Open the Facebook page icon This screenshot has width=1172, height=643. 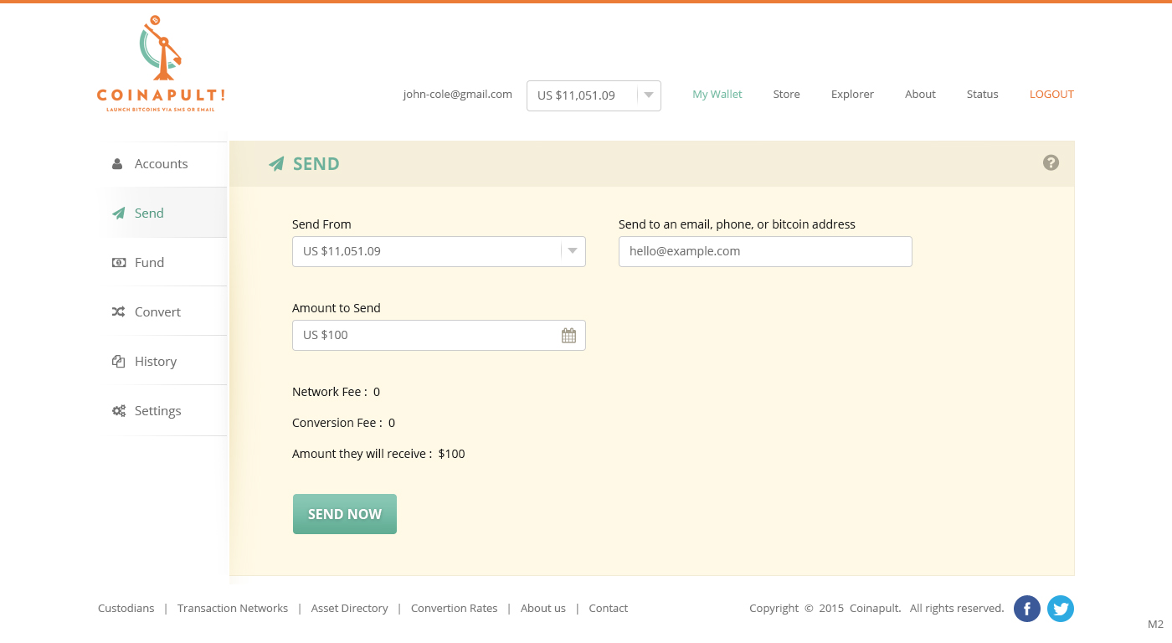(x=1027, y=609)
